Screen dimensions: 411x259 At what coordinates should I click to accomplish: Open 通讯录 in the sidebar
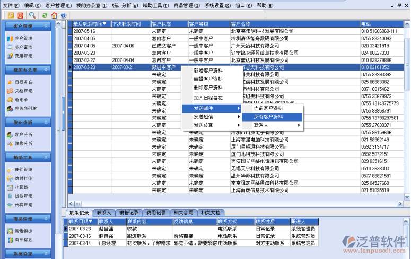[x=18, y=100]
